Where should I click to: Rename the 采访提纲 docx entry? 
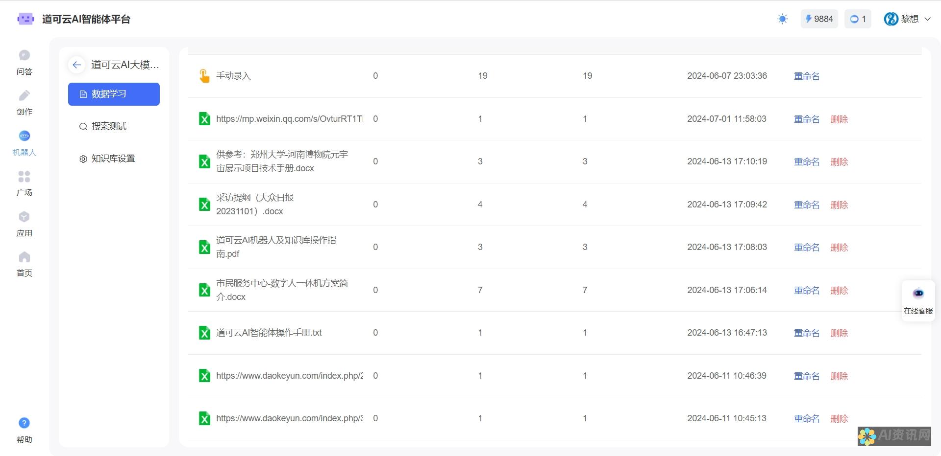807,205
